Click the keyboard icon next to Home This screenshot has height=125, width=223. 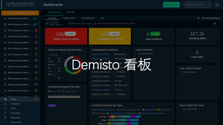(x=36, y=99)
